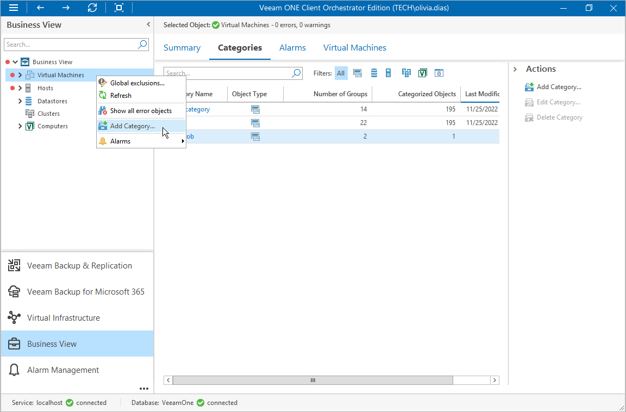
Task: Click Delete Category in Actions pane
Action: [553, 117]
